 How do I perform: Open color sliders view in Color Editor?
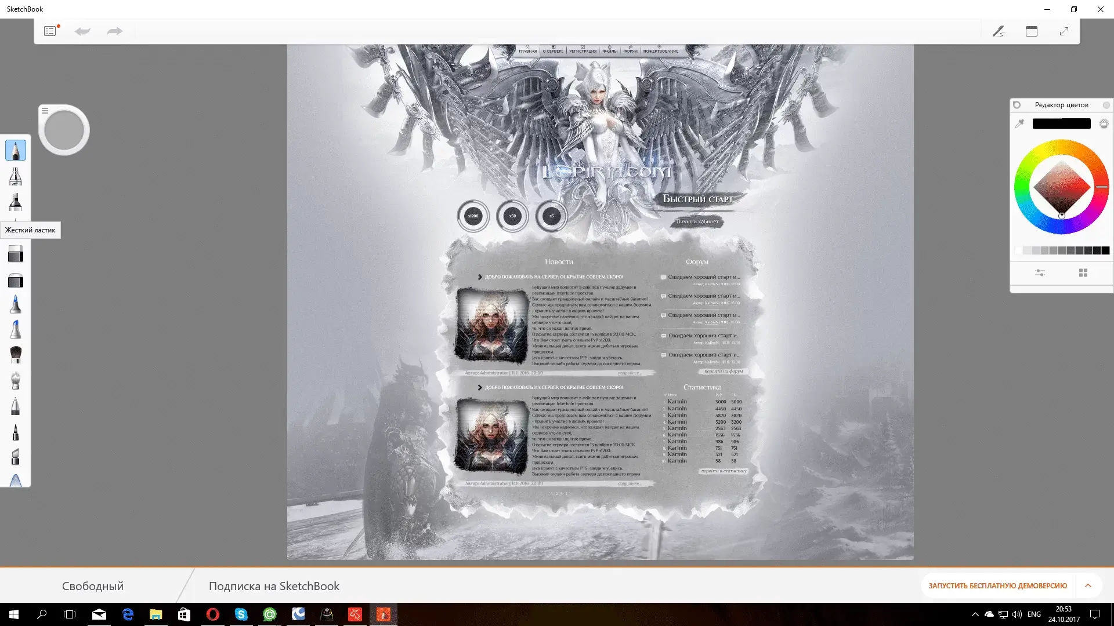(x=1040, y=272)
